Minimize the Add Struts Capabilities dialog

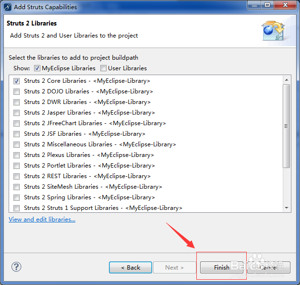[254, 5]
